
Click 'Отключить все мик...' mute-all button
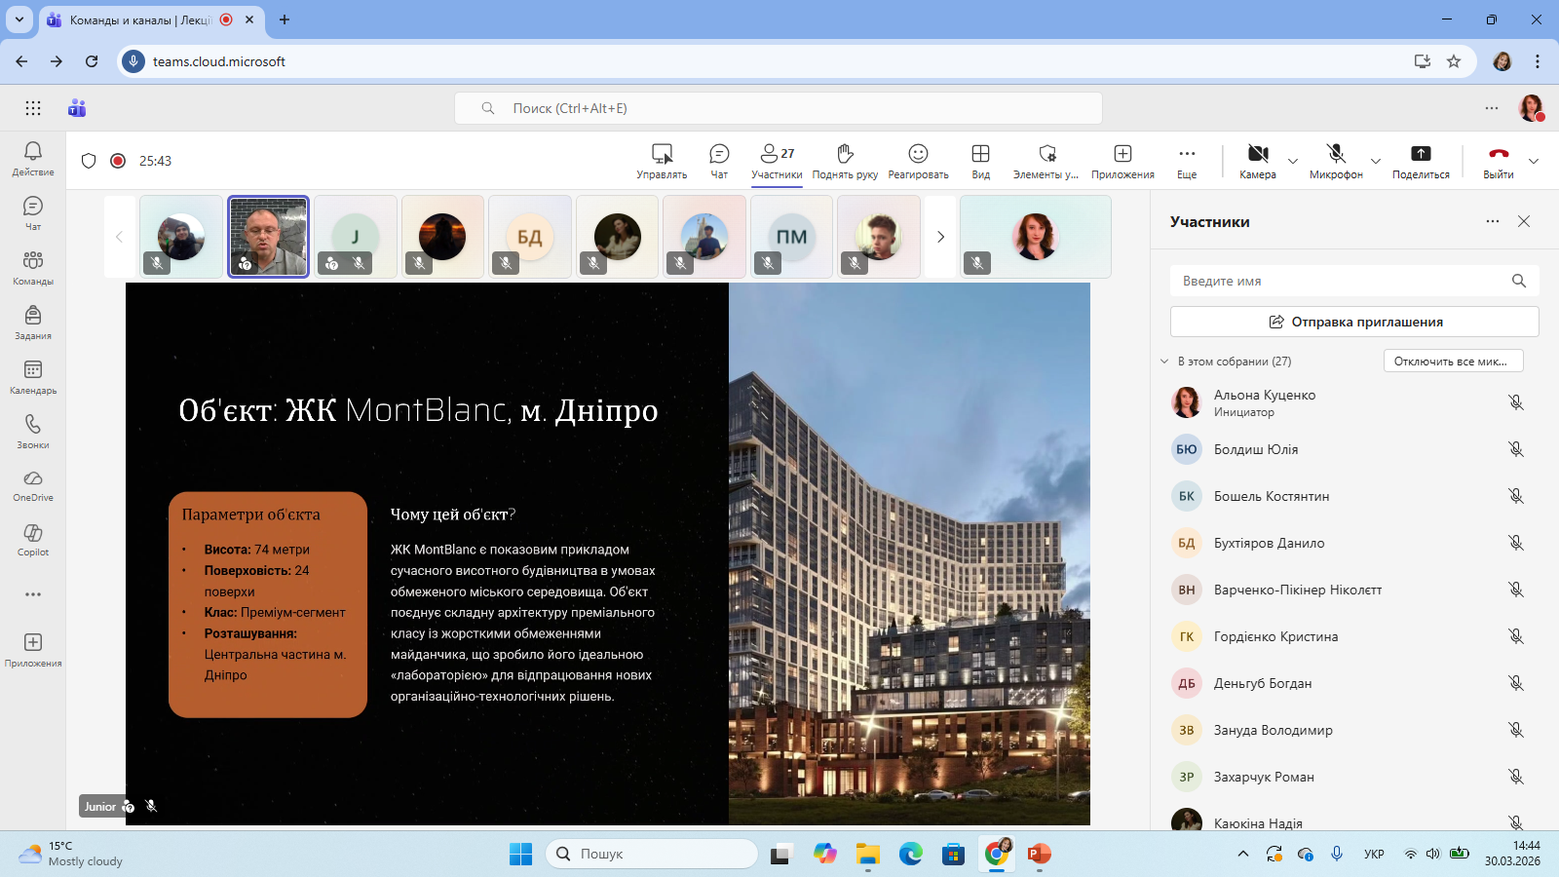[x=1453, y=362]
